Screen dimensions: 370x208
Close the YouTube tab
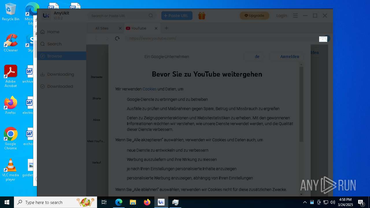[x=156, y=28]
